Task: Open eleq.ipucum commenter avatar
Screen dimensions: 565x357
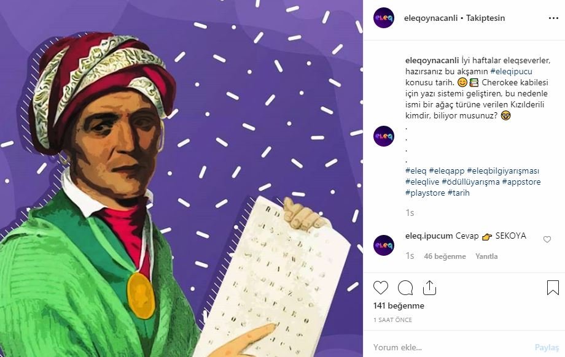Action: coord(384,245)
